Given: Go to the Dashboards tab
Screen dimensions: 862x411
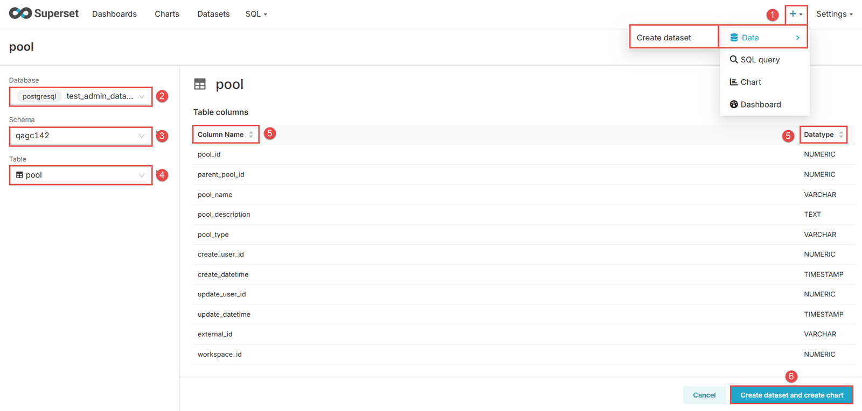Looking at the screenshot, I should tap(114, 14).
